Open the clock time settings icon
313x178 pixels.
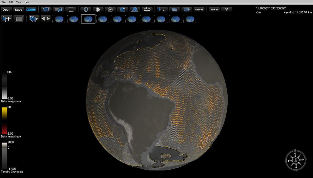pyautogui.click(x=86, y=10)
